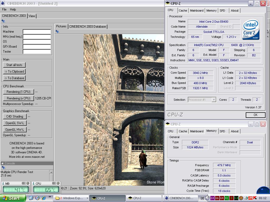Select the 1205 CB-CPU result text
The height and width of the screenshot is (202, 270).
(43, 98)
